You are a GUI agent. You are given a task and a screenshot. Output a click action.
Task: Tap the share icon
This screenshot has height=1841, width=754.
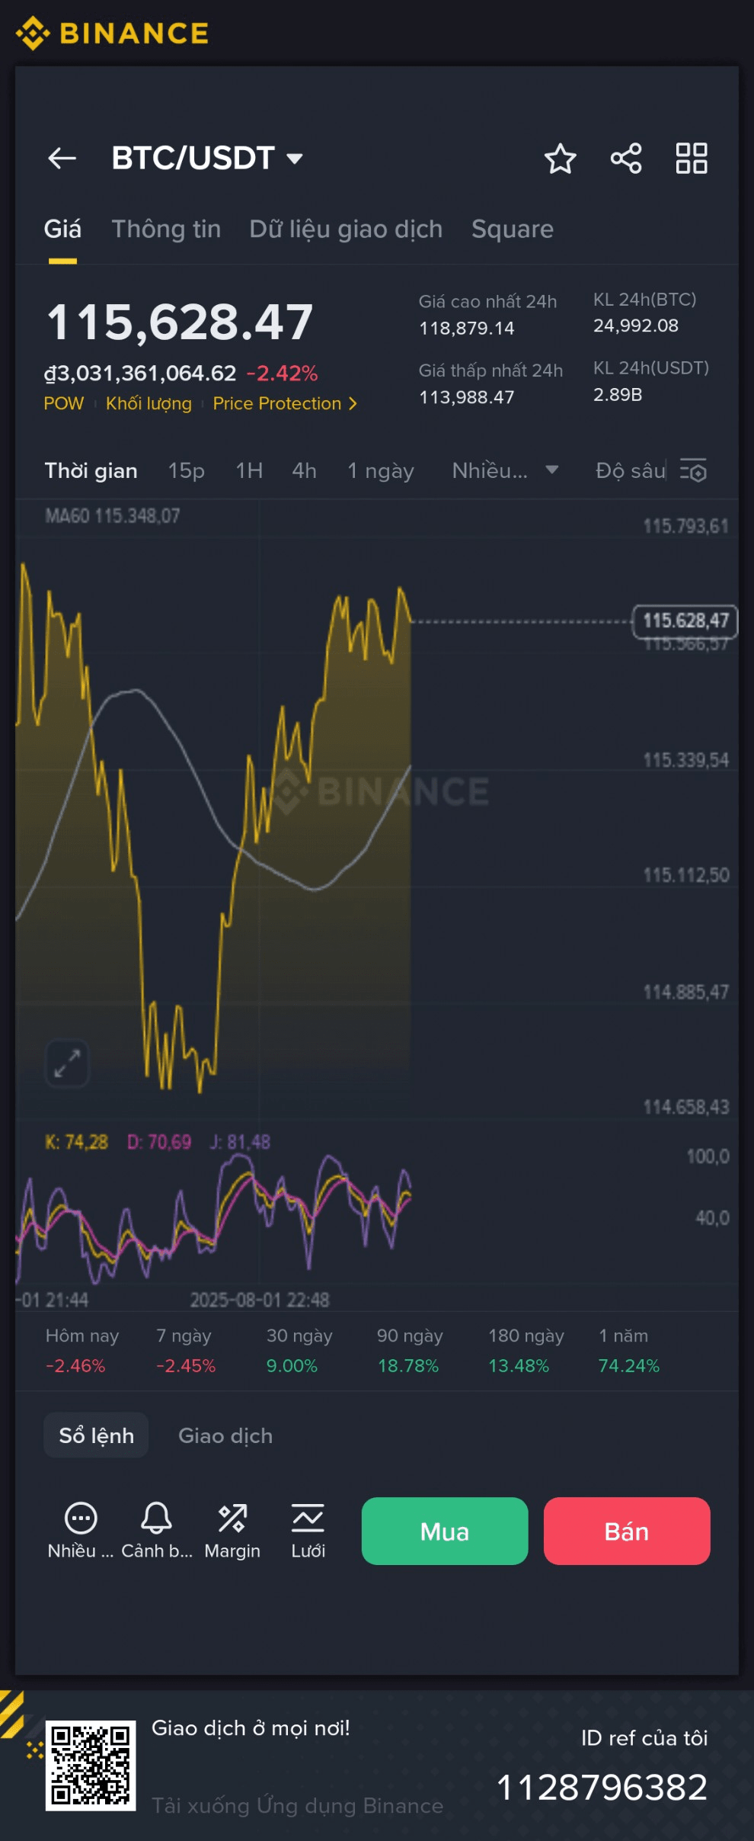tap(626, 159)
